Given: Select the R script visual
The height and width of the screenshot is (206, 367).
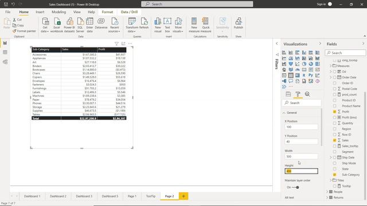Looking at the screenshot, I should pyautogui.click(x=304, y=76).
